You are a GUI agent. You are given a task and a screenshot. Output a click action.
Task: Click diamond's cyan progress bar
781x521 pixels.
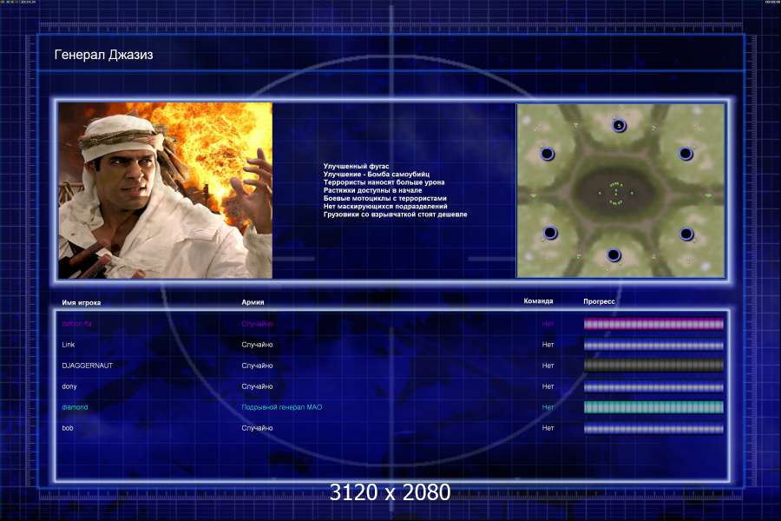[x=653, y=407]
